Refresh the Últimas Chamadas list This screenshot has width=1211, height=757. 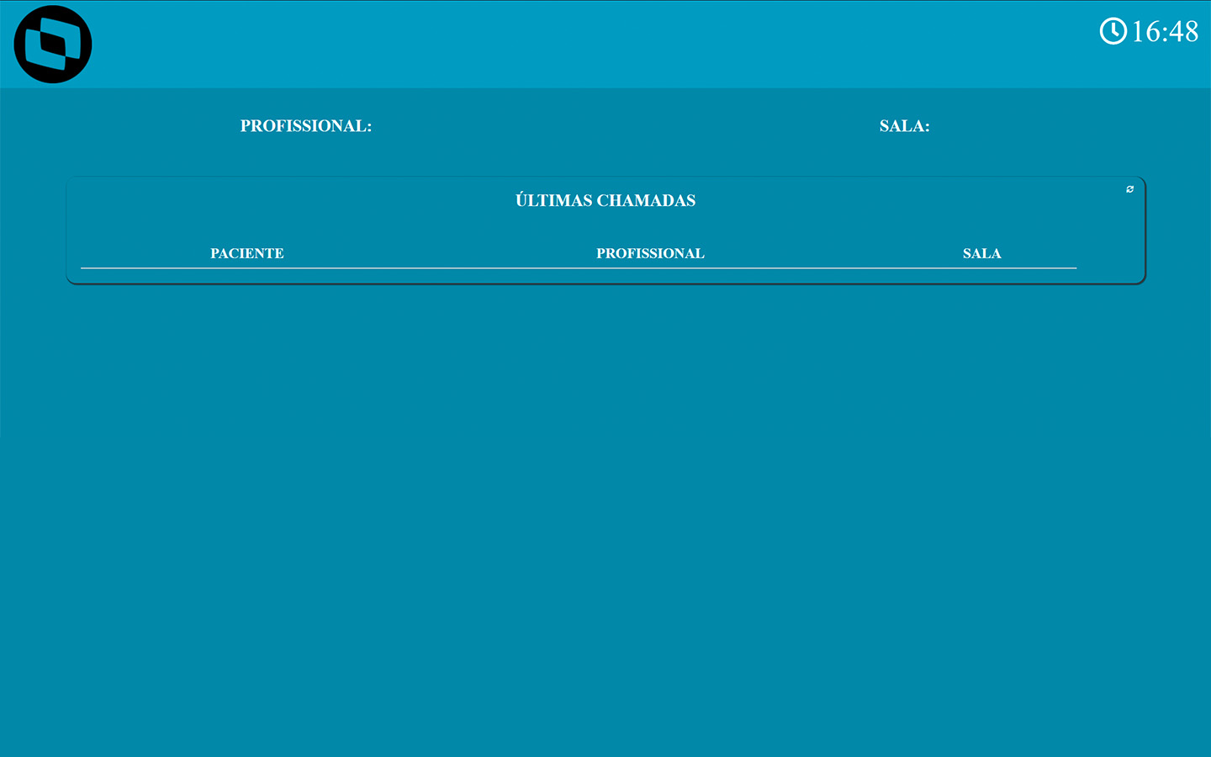point(1129,189)
